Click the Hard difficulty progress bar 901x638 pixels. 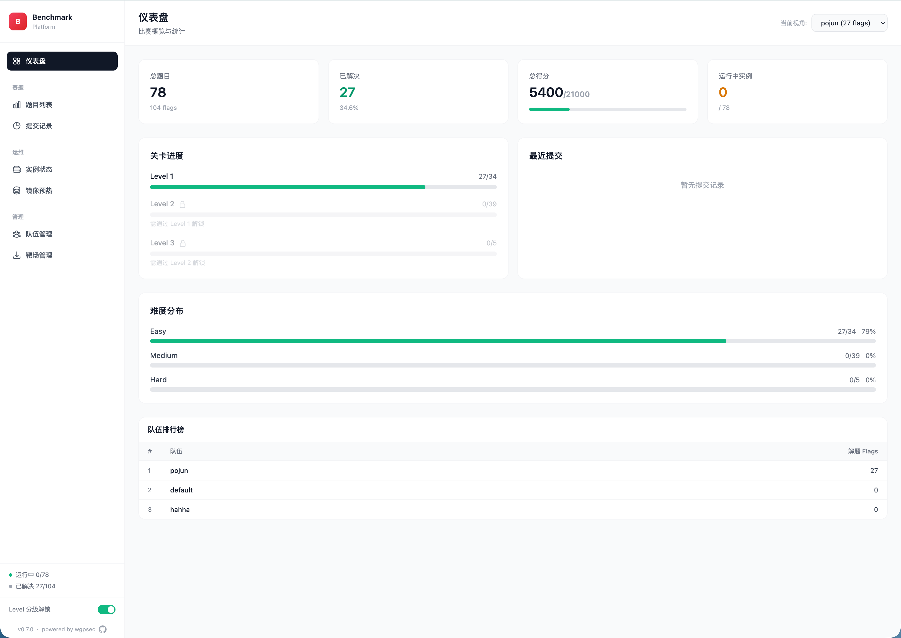513,390
